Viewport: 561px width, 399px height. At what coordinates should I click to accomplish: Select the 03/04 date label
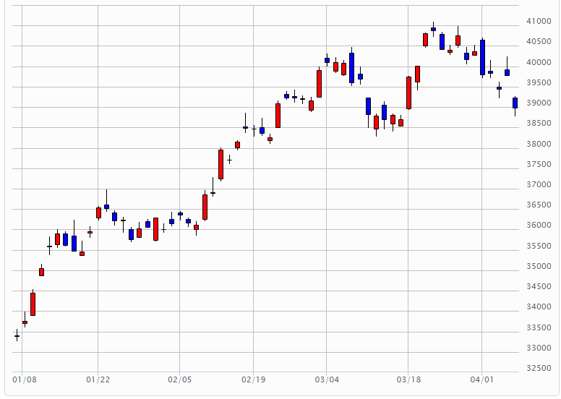pos(327,379)
